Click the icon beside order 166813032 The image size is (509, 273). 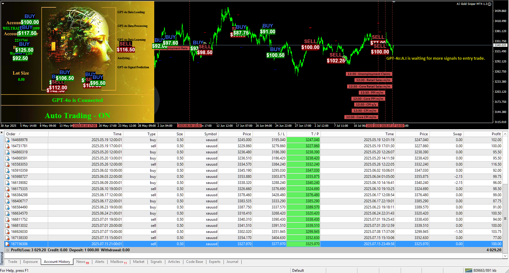coord(7,226)
